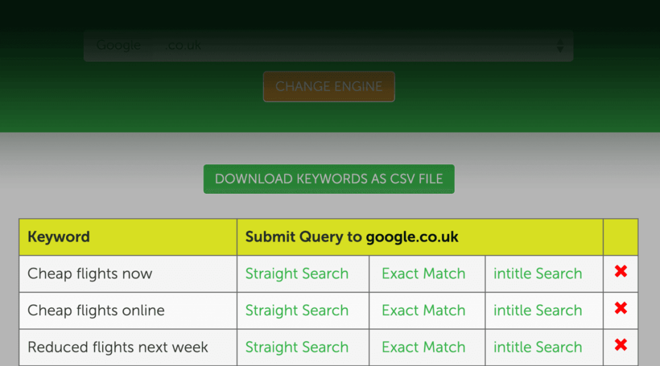This screenshot has width=660, height=366.
Task: Open Straight Search for Cheap flights online
Action: point(297,310)
